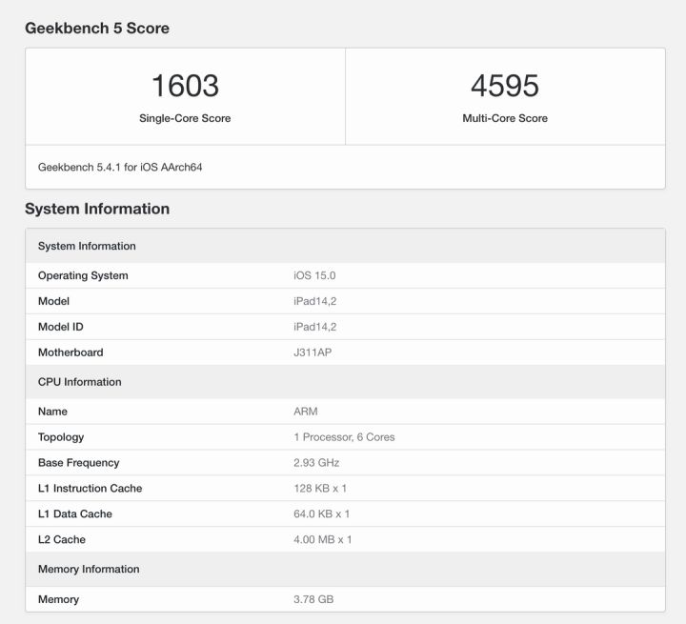Click the Multi-Core Score label
This screenshot has width=686, height=624.
tap(505, 118)
